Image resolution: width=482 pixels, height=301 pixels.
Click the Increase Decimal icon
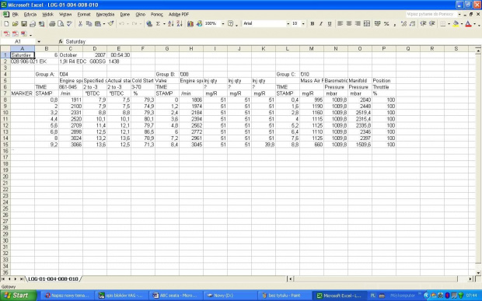tap(404, 23)
